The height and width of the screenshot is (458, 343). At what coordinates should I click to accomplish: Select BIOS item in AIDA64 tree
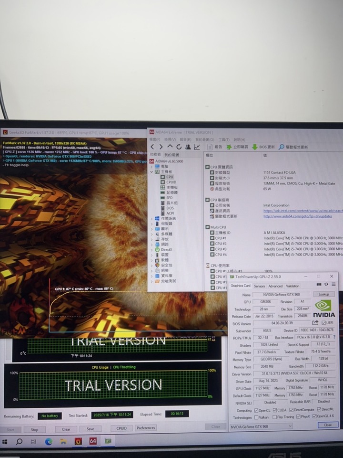coord(167,208)
